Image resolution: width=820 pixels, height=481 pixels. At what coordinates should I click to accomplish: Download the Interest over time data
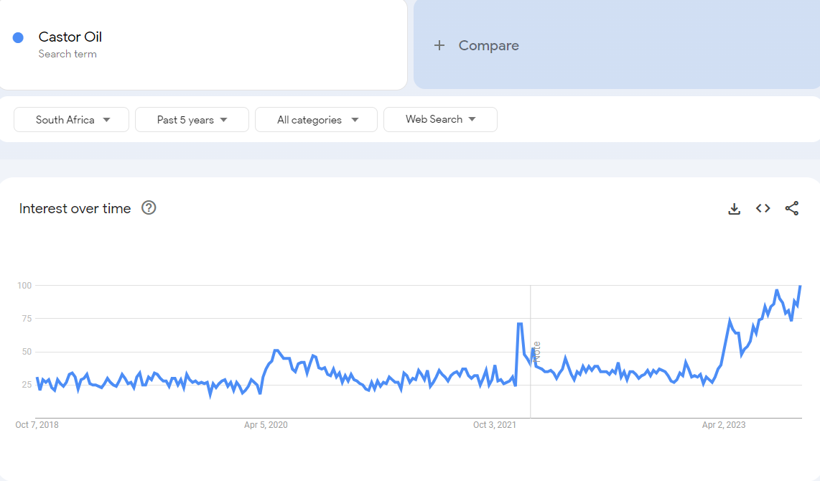735,209
